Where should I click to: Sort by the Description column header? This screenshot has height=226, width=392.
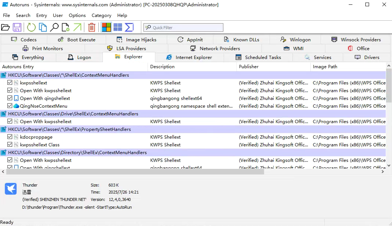coord(192,66)
